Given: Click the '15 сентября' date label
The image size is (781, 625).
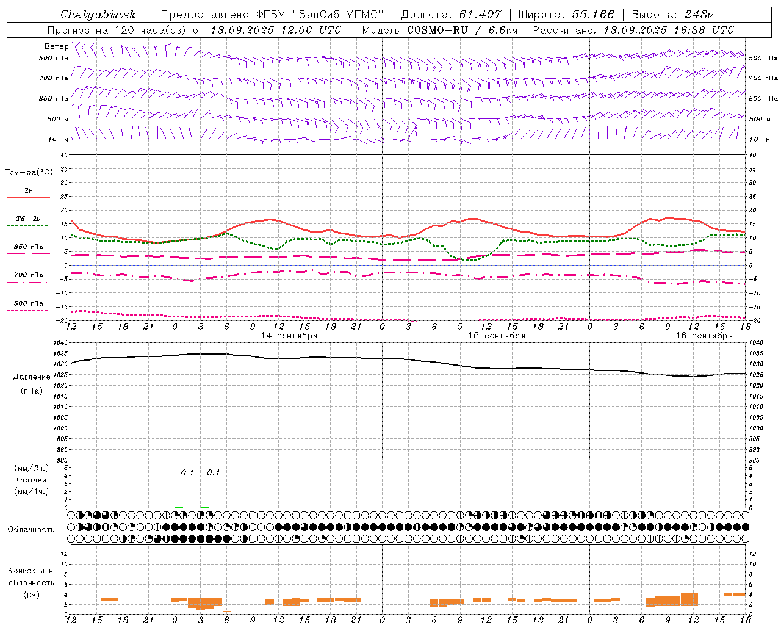Looking at the screenshot, I should point(497,336).
